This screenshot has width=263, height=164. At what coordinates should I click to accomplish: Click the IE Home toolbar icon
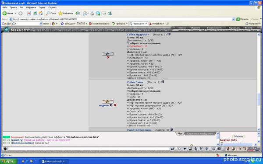41,13
